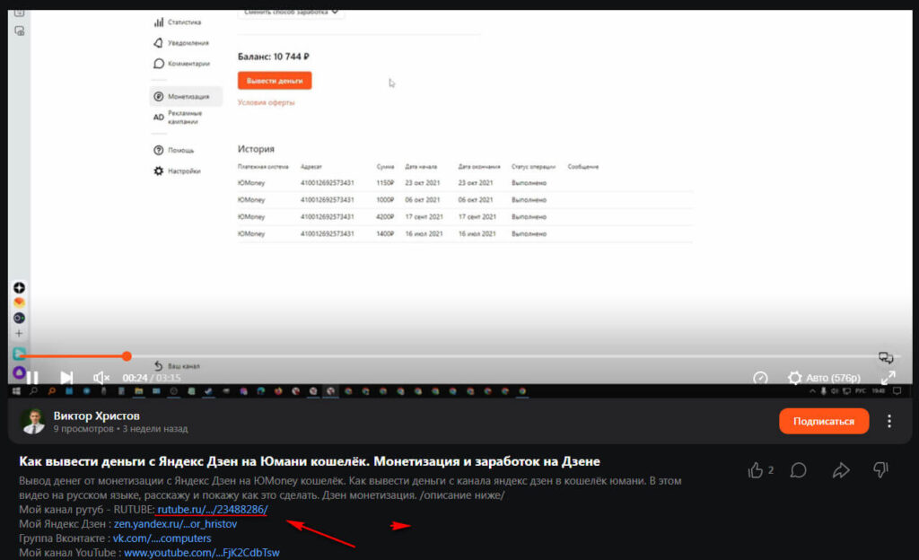Open the Авто (576p) quality menu
The height and width of the screenshot is (560, 919).
pos(823,378)
